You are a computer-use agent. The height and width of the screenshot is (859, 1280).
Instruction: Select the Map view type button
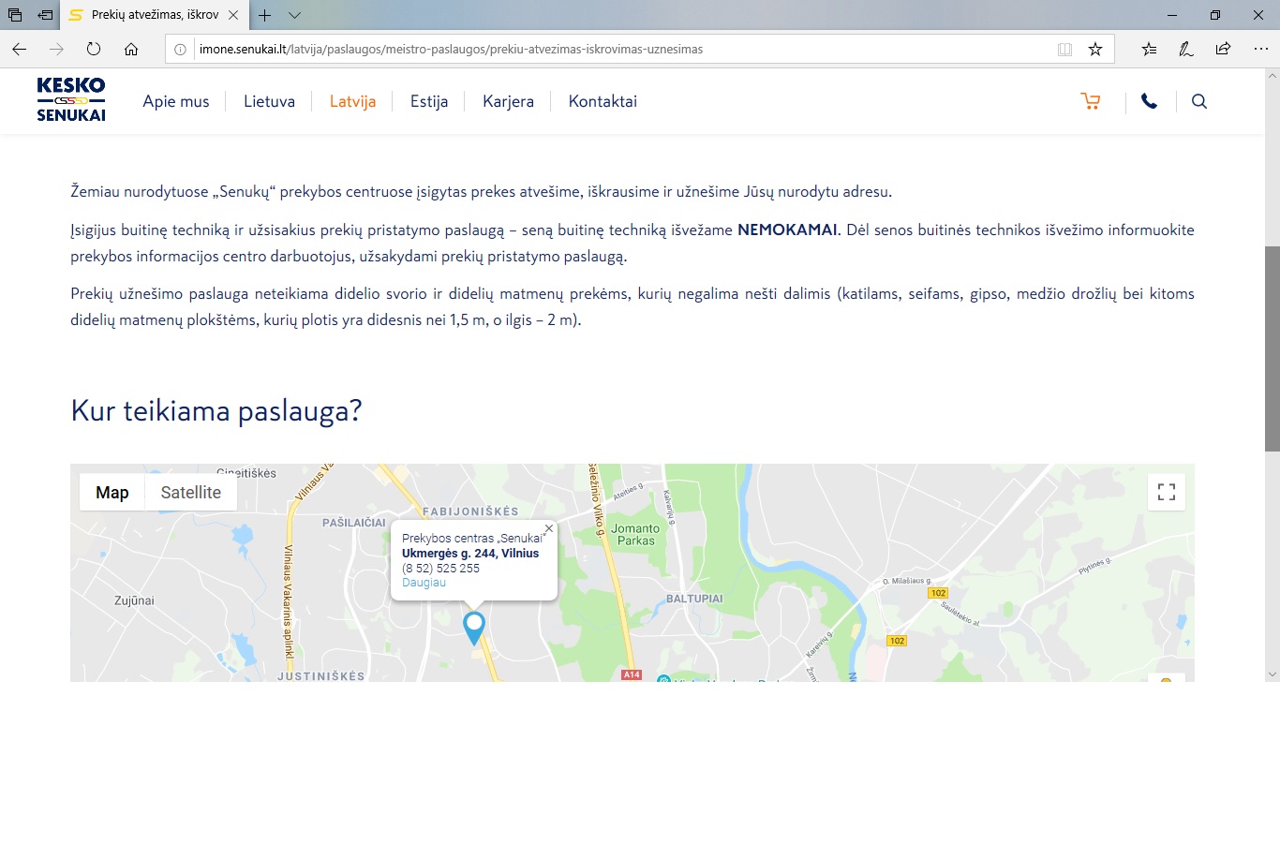112,493
